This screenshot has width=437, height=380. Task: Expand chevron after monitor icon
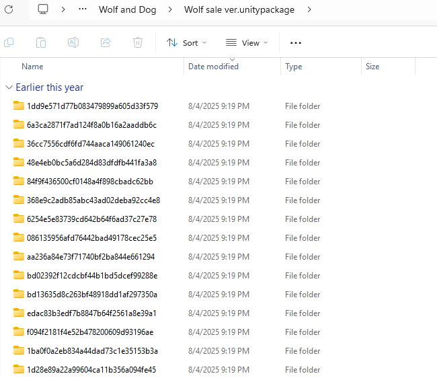(x=63, y=9)
